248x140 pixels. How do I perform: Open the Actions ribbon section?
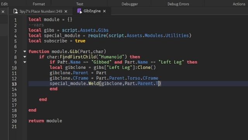(x=239, y=4)
